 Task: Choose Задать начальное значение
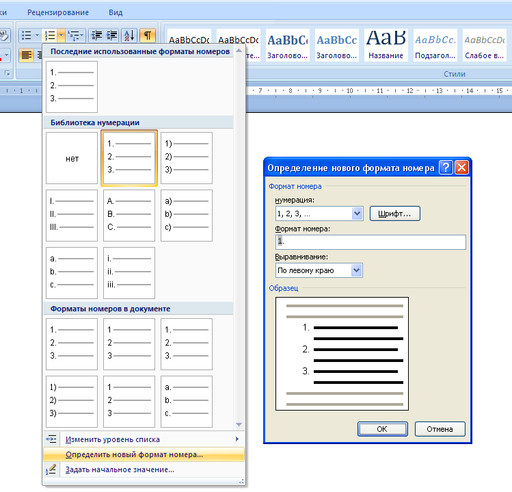pos(144,469)
